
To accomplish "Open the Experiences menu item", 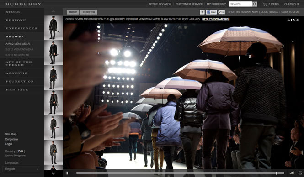I will [x=21, y=28].
